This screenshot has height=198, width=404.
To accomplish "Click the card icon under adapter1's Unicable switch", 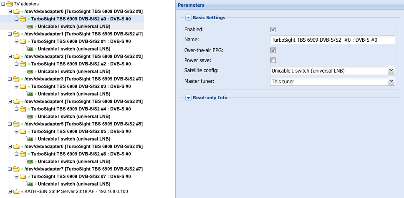I will point(30,49).
